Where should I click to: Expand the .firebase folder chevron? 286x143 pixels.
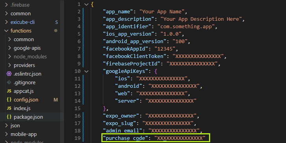(6, 5)
